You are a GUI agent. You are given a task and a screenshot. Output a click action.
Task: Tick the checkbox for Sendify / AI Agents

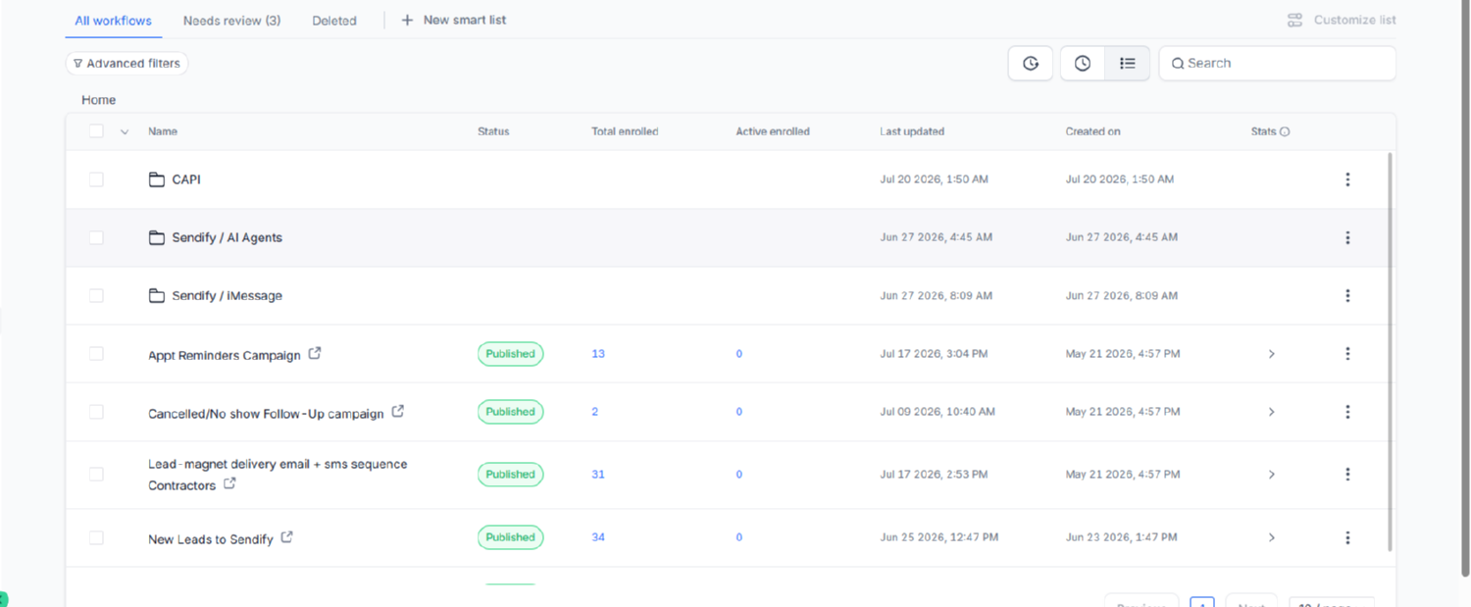click(x=96, y=237)
